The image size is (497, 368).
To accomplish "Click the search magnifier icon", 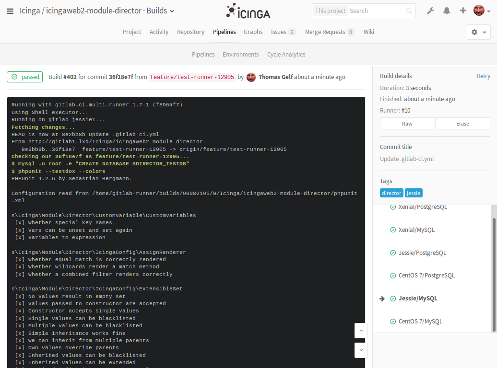I will click(409, 11).
